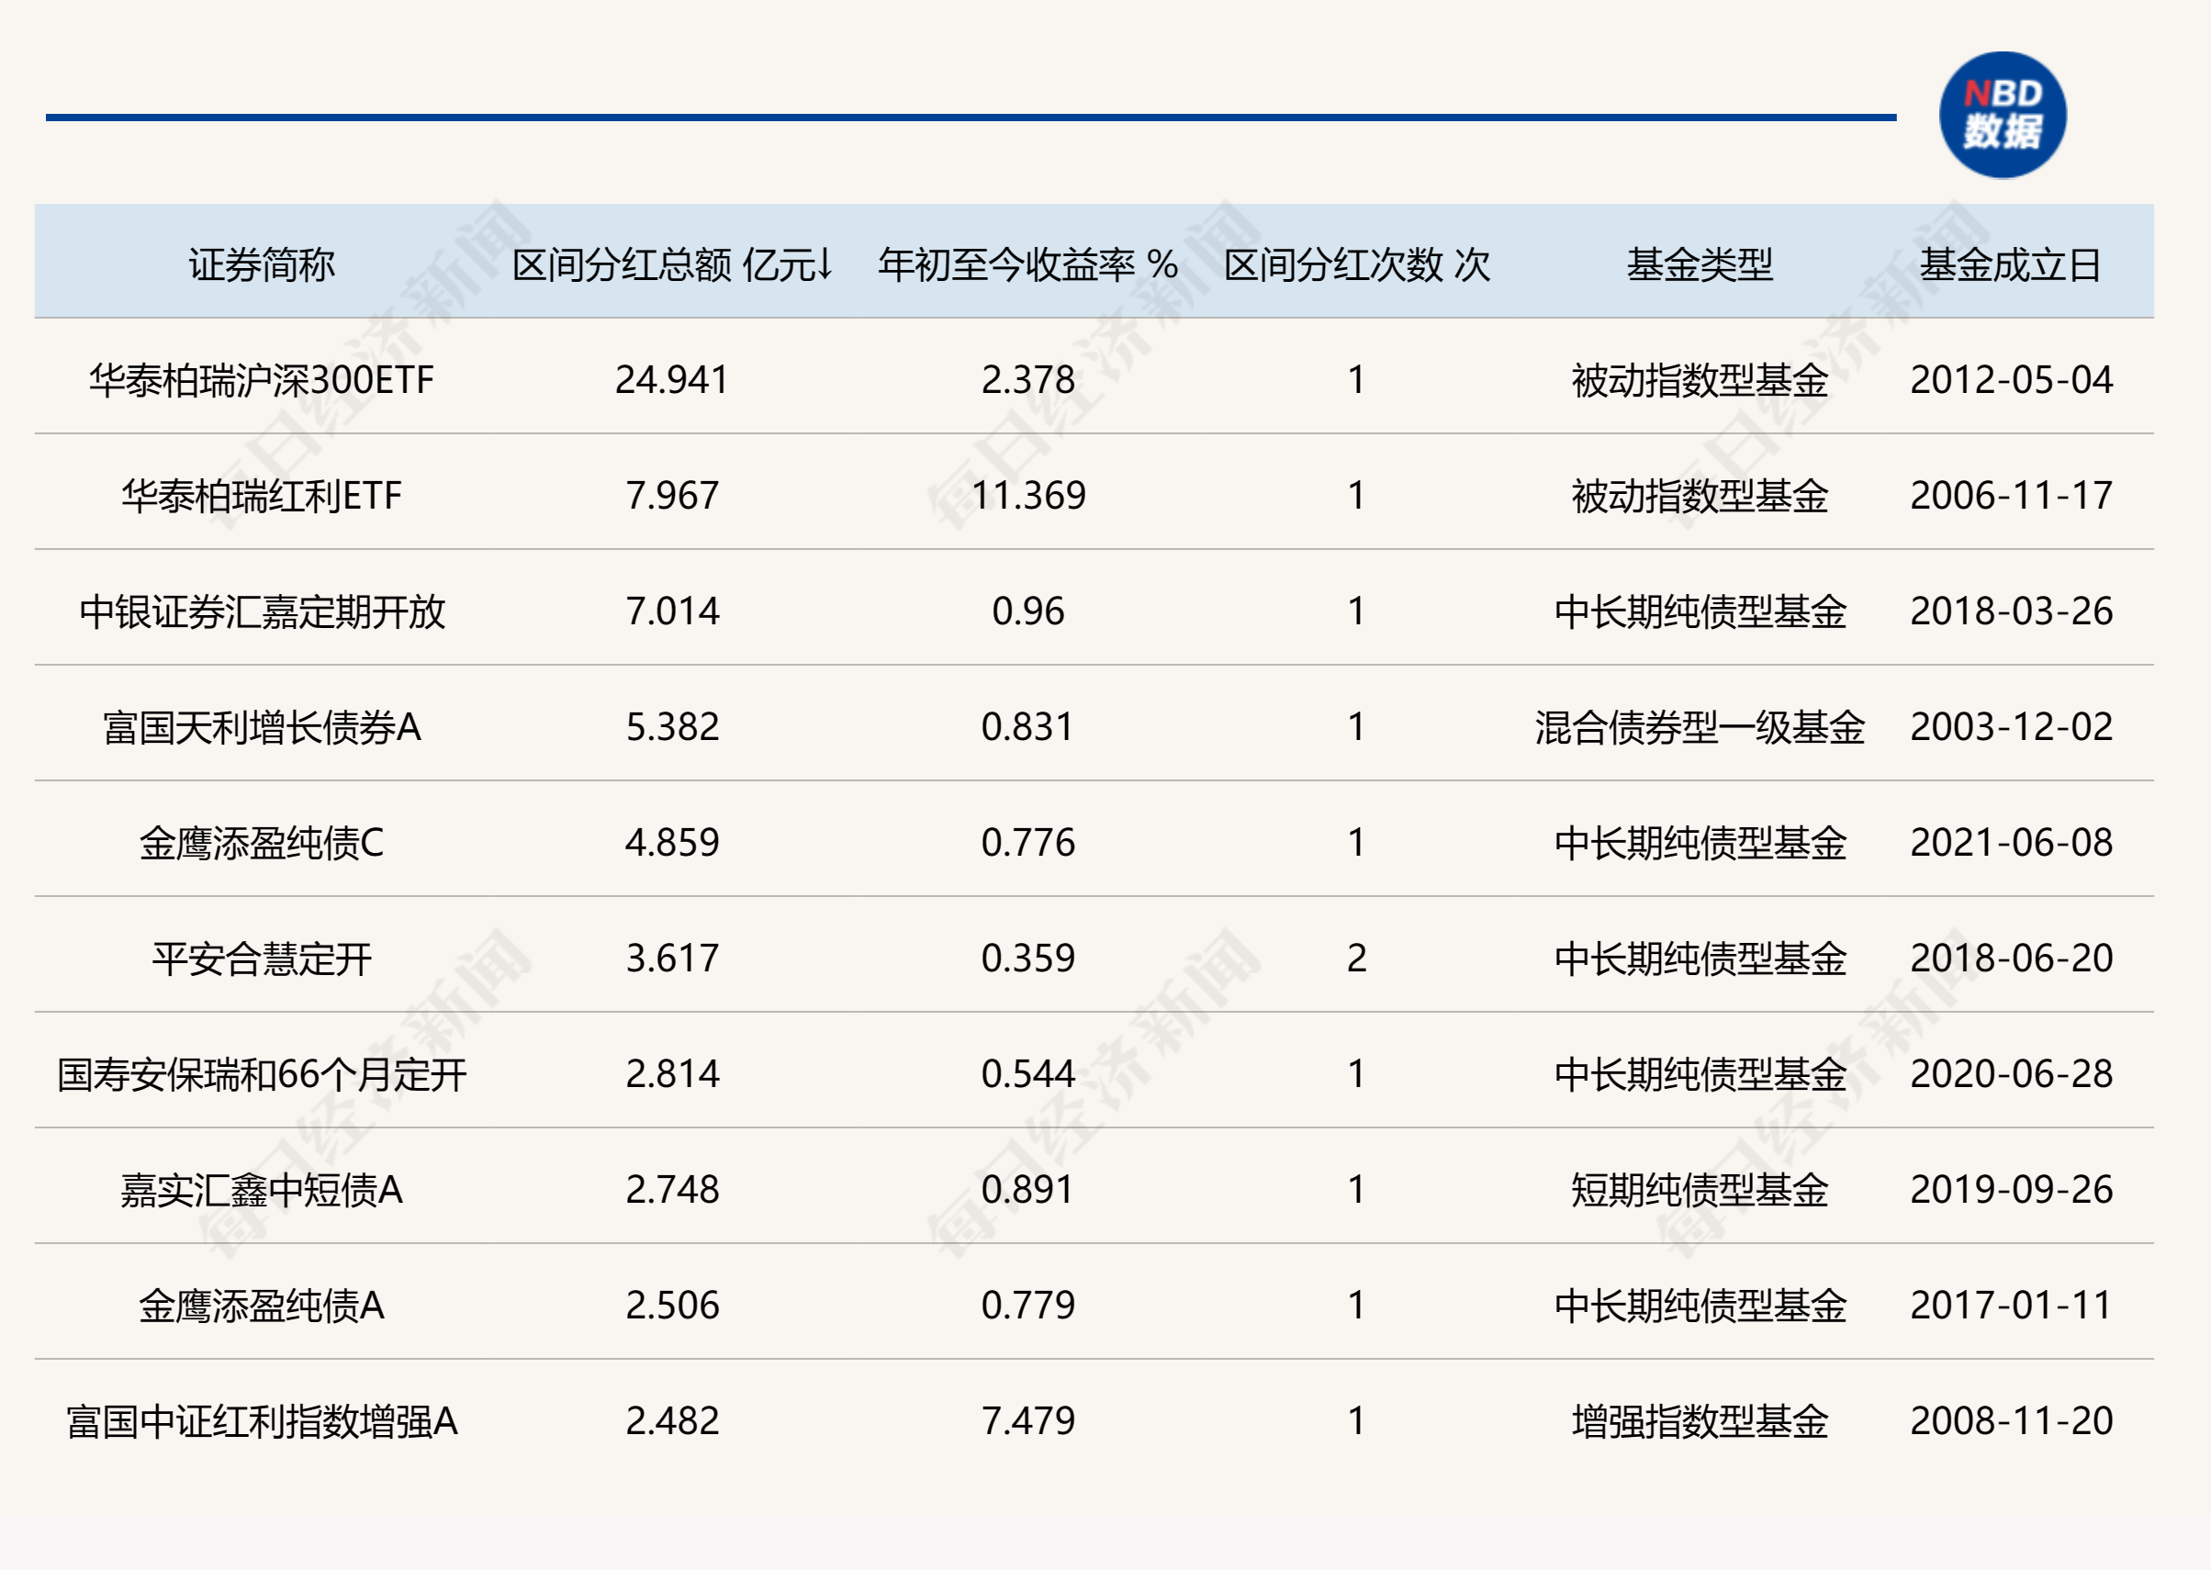This screenshot has height=1570, width=2211.
Task: Click the 基金类型 column header
Action: pyautogui.click(x=1700, y=265)
